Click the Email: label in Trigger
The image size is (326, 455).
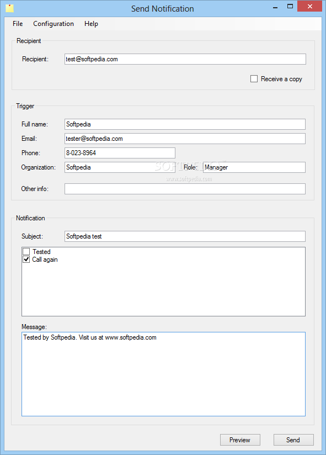(29, 139)
